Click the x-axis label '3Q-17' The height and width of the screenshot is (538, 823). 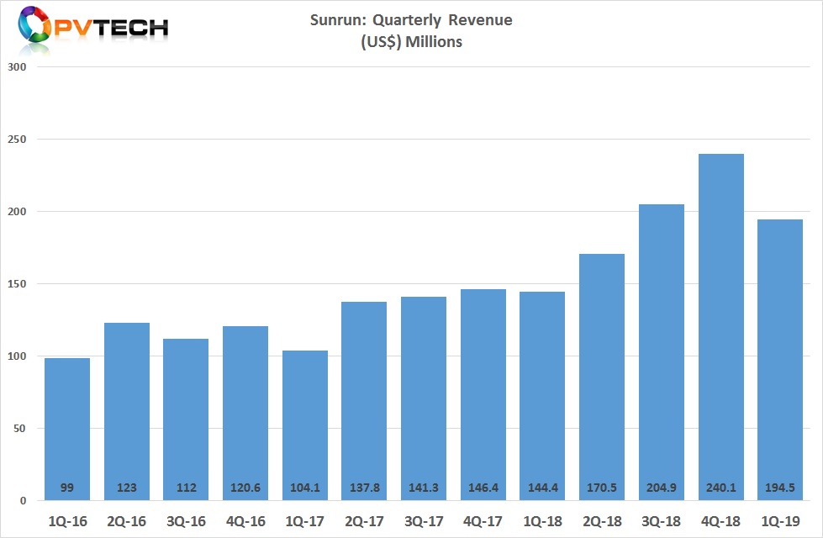(424, 521)
